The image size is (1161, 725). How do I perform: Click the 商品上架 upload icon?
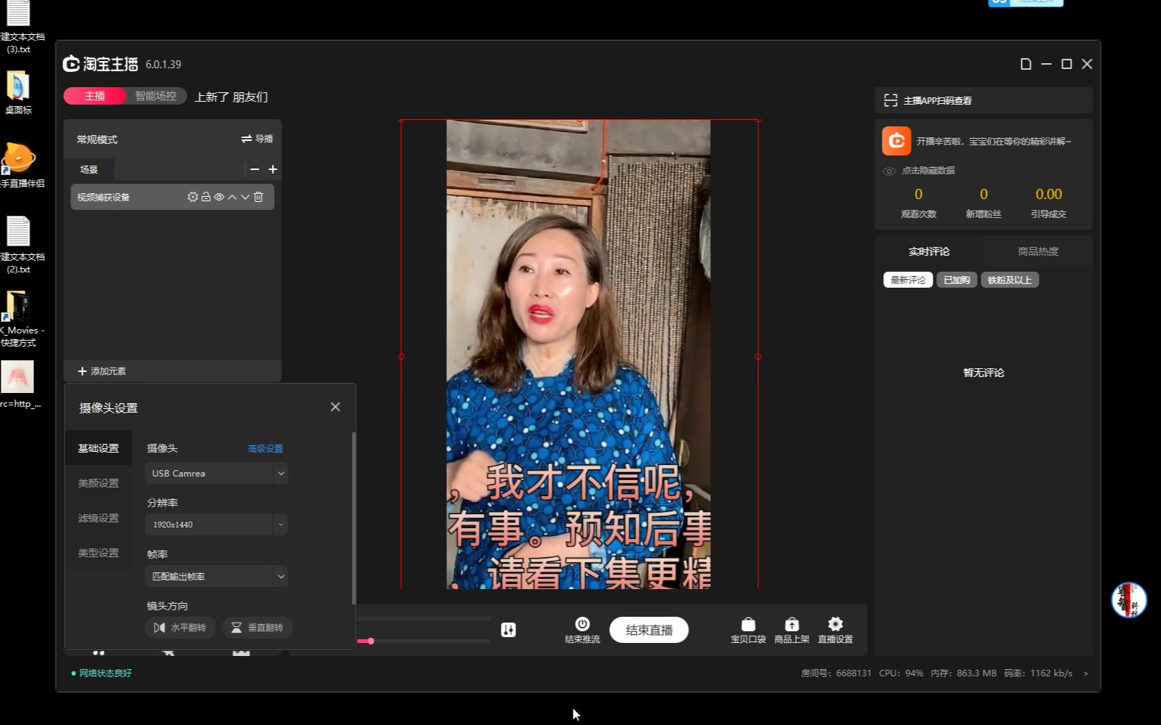tap(792, 625)
